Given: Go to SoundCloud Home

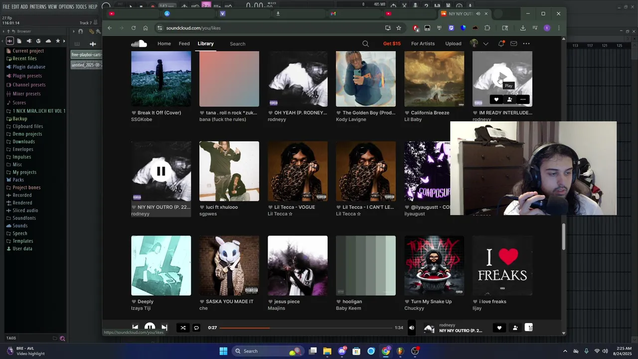Looking at the screenshot, I should click(x=164, y=43).
